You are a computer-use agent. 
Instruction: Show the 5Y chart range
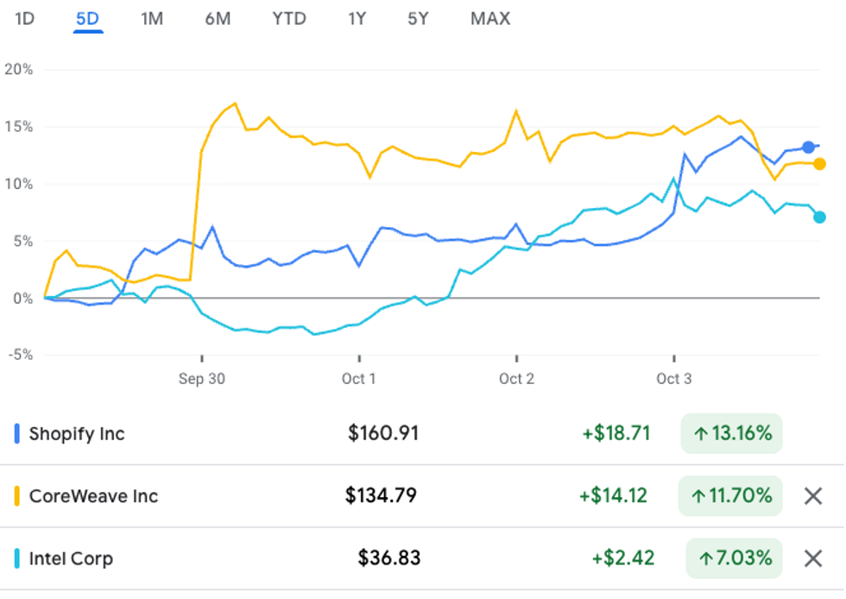(x=418, y=18)
